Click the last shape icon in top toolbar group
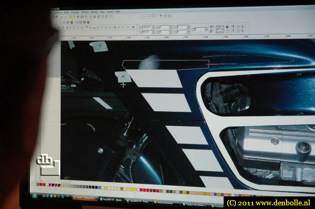The width and height of the screenshot is (315, 209). 169,15
